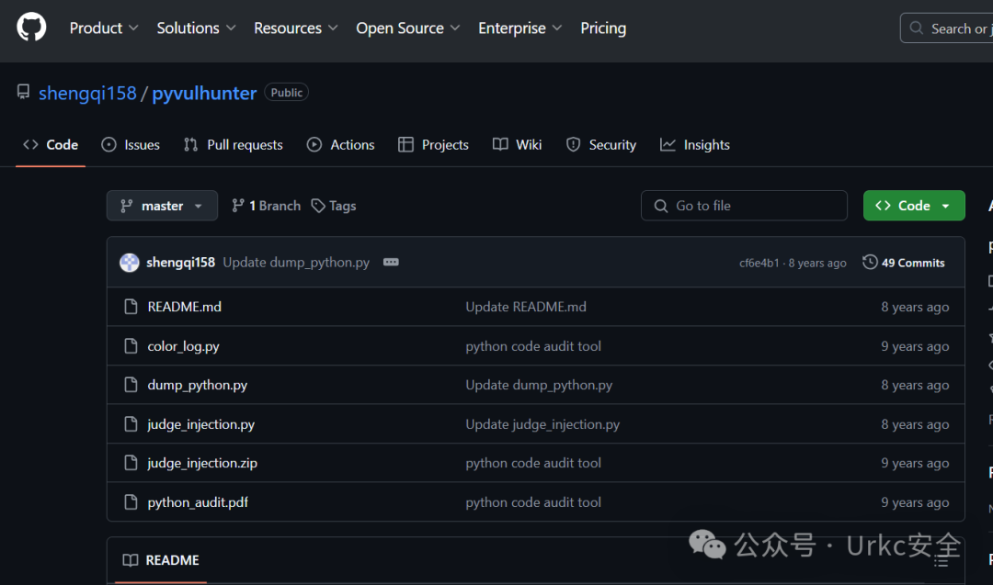The image size is (993, 585).
Task: Switch to the Pull requests tab
Action: click(x=233, y=145)
